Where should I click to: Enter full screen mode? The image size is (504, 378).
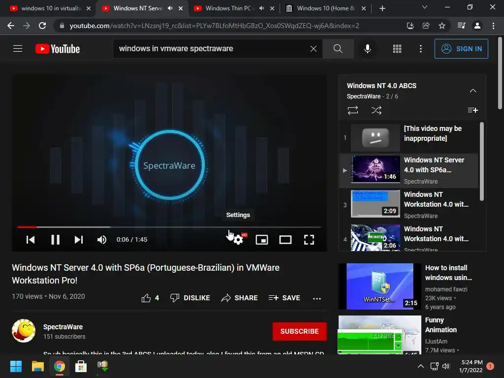309,240
